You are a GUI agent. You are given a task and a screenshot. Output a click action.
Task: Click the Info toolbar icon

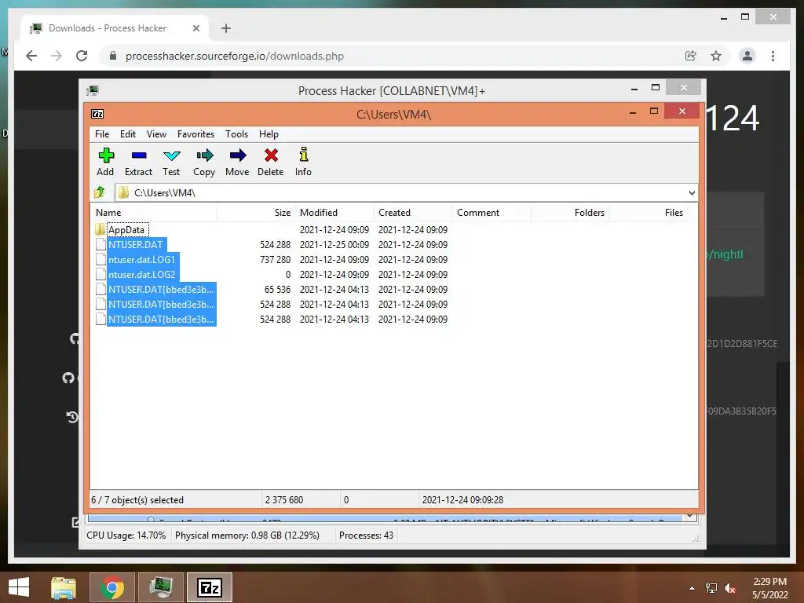click(303, 155)
